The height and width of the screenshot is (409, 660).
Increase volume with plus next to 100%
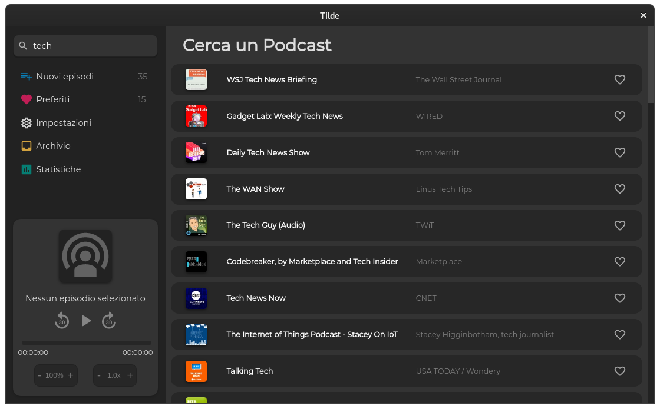coord(70,375)
